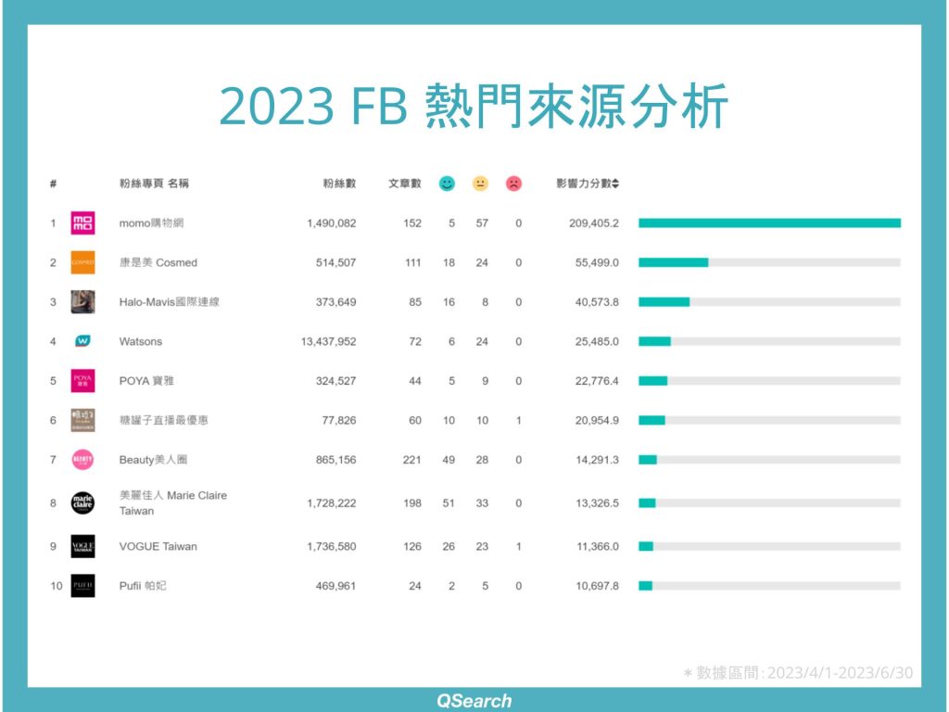The image size is (949, 712).
Task: Open the 糖罐子直播最優惠 page thumbnail
Action: (x=82, y=420)
